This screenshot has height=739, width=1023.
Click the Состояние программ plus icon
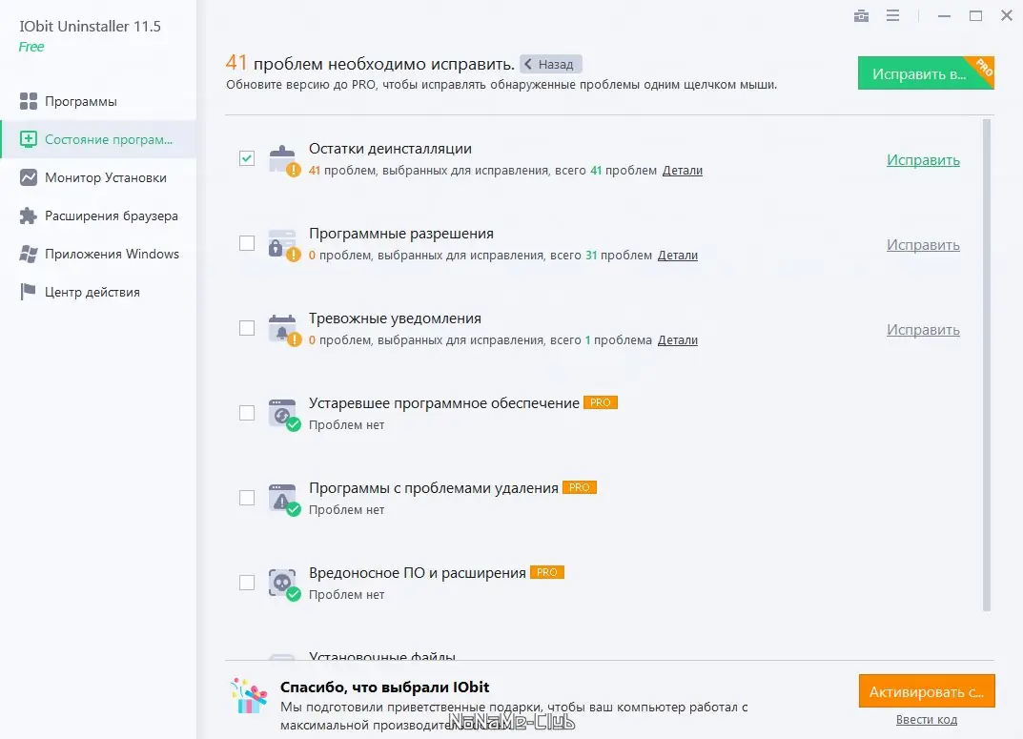tap(28, 139)
